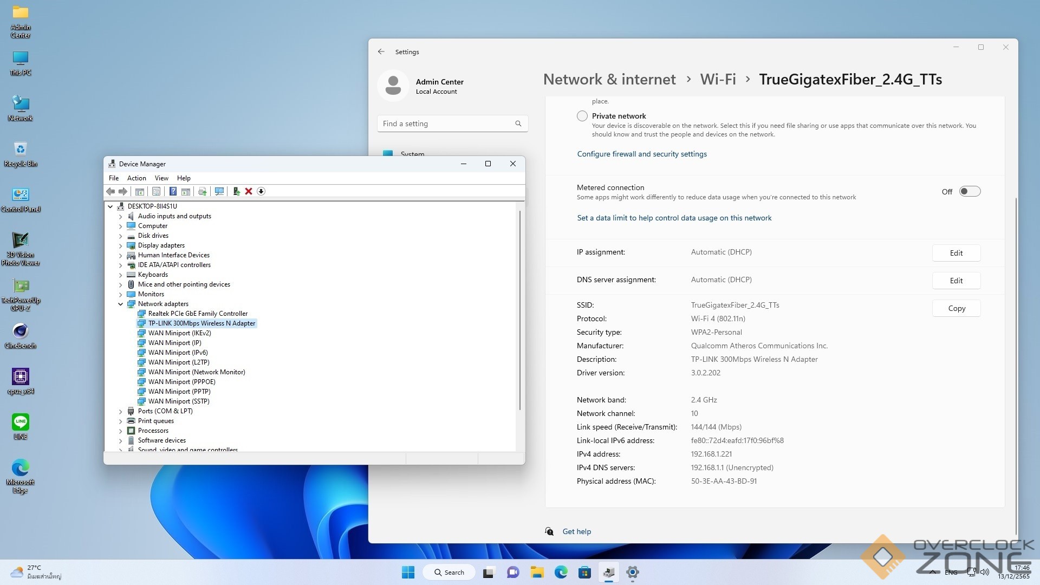Click Copy network properties button

956,308
